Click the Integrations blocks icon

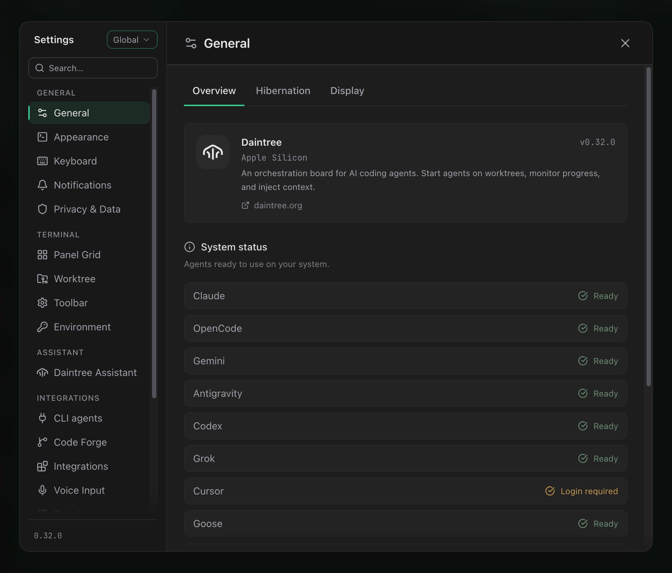(x=42, y=466)
